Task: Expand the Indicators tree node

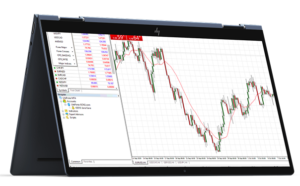Action: (x=63, y=111)
